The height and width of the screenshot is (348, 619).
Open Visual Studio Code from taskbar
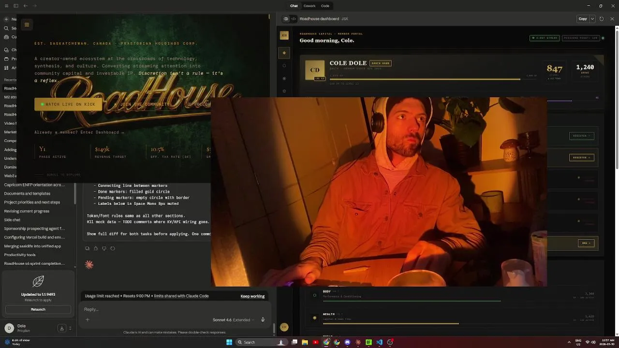pyautogui.click(x=379, y=342)
